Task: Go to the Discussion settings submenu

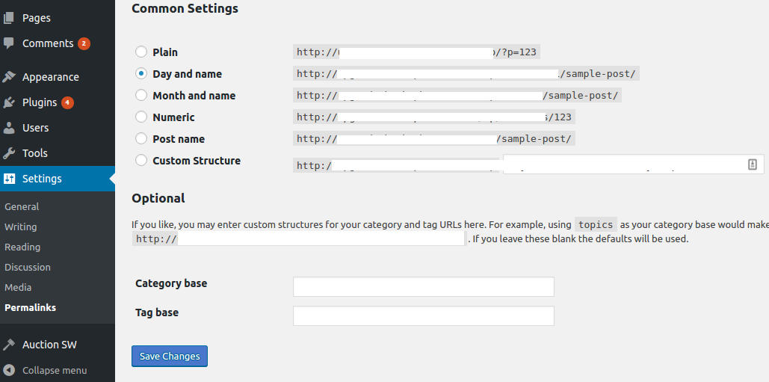Action: (x=28, y=268)
